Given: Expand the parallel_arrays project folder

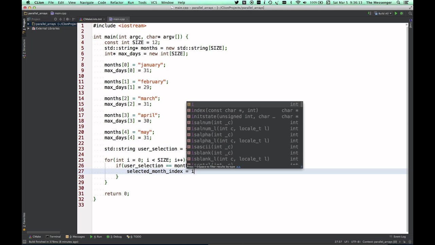Looking at the screenshot, I should click(x=29, y=24).
